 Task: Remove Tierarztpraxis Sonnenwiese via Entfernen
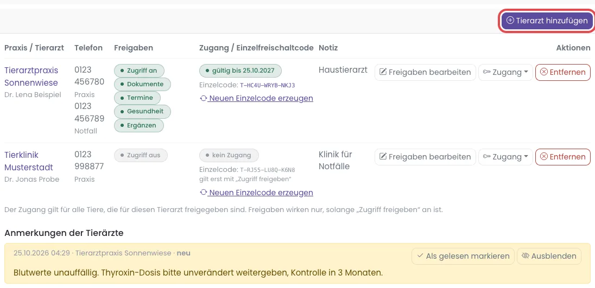tap(563, 72)
